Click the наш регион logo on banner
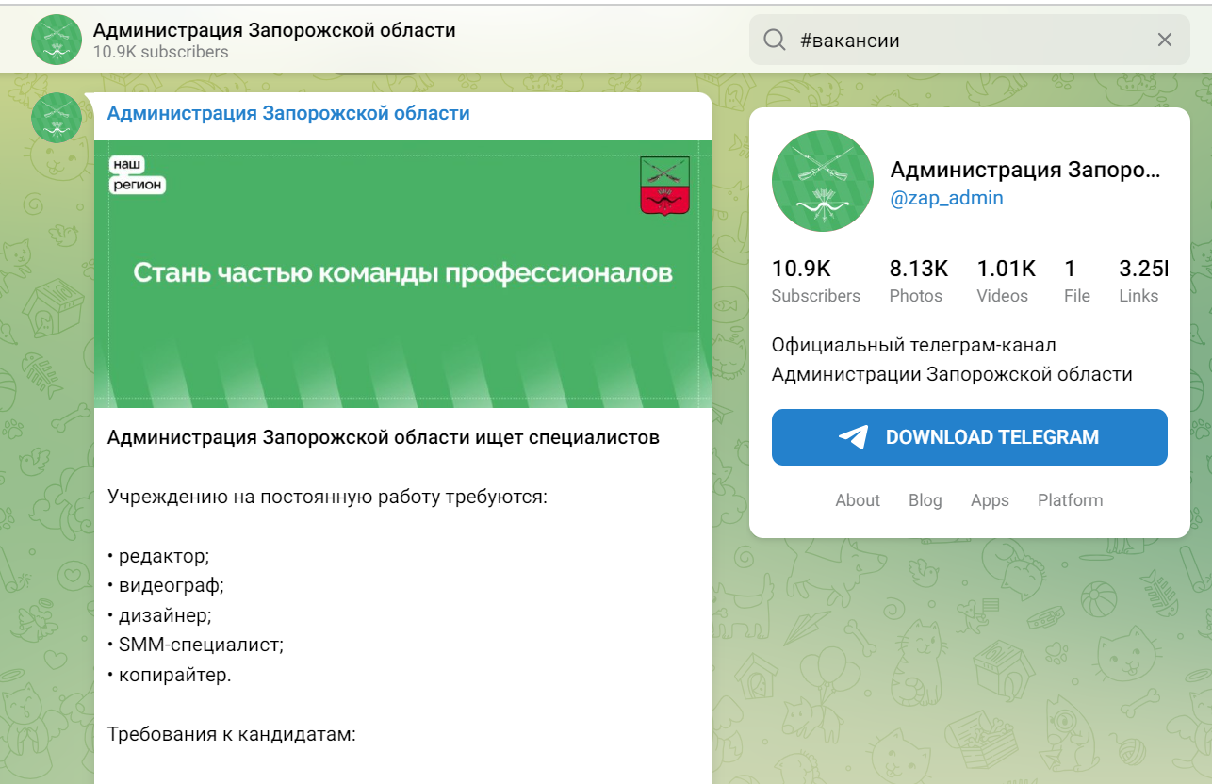 click(x=138, y=175)
